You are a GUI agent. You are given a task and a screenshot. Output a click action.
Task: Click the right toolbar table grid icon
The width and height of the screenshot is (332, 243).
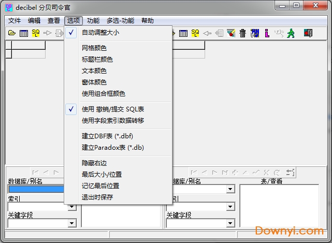183,33
